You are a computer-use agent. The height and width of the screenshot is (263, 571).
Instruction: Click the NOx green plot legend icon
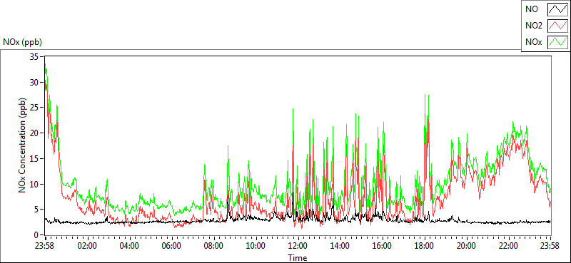click(557, 43)
